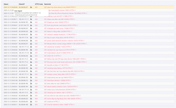This screenshot has height=108, width=176.
Task: Click user-agent icon beside IP 52.167.144.175
Action: tap(31, 25)
